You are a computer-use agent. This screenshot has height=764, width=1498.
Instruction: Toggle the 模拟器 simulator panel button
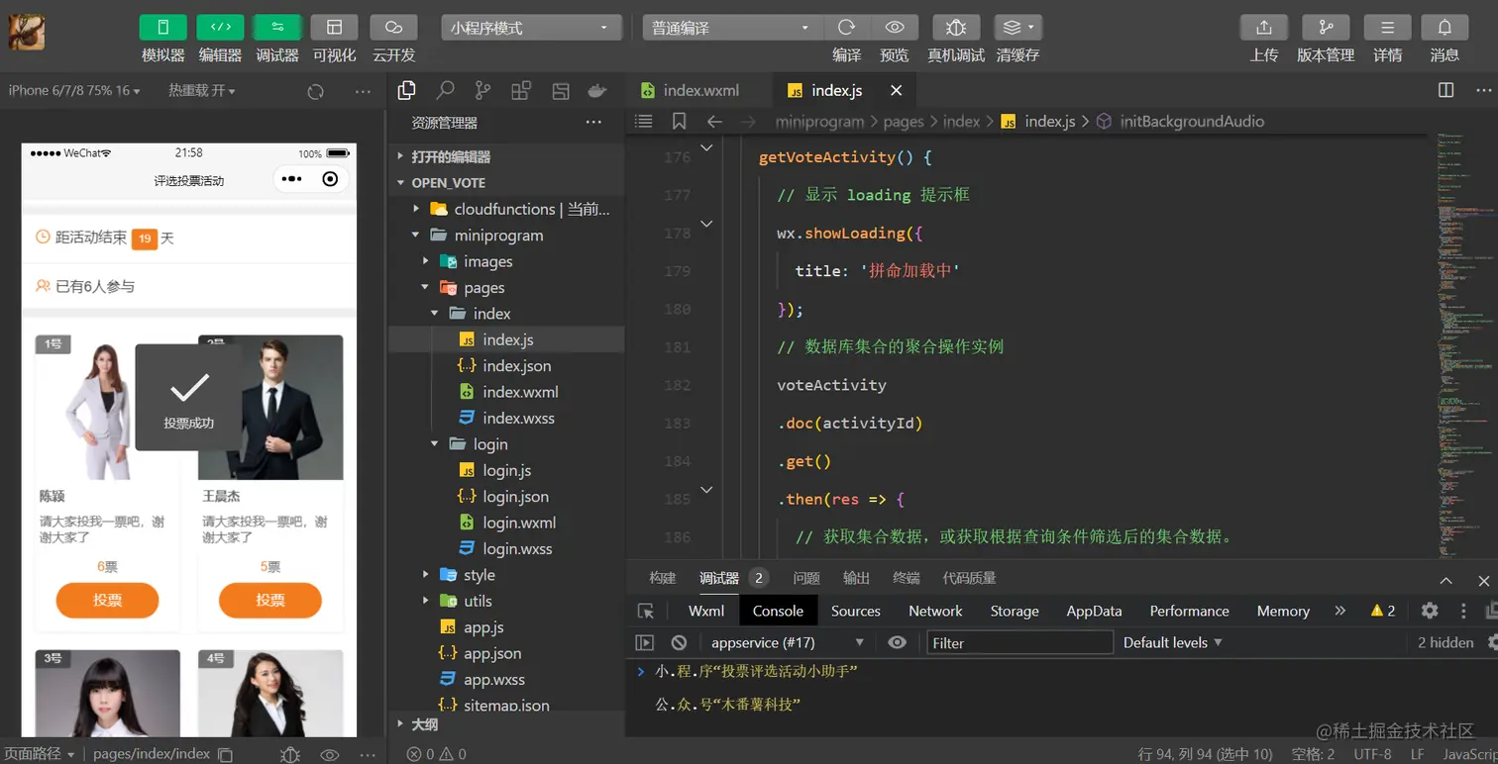163,28
